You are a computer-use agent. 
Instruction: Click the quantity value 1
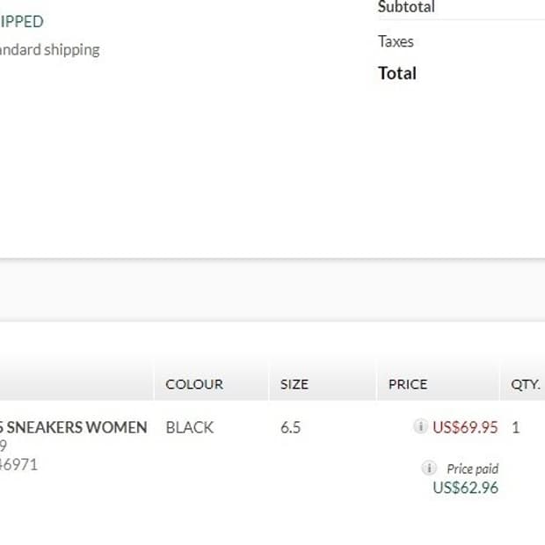[515, 427]
